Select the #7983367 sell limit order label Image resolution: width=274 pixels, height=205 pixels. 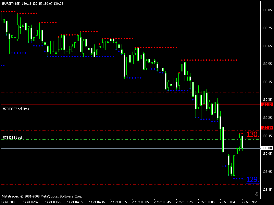click(x=16, y=109)
